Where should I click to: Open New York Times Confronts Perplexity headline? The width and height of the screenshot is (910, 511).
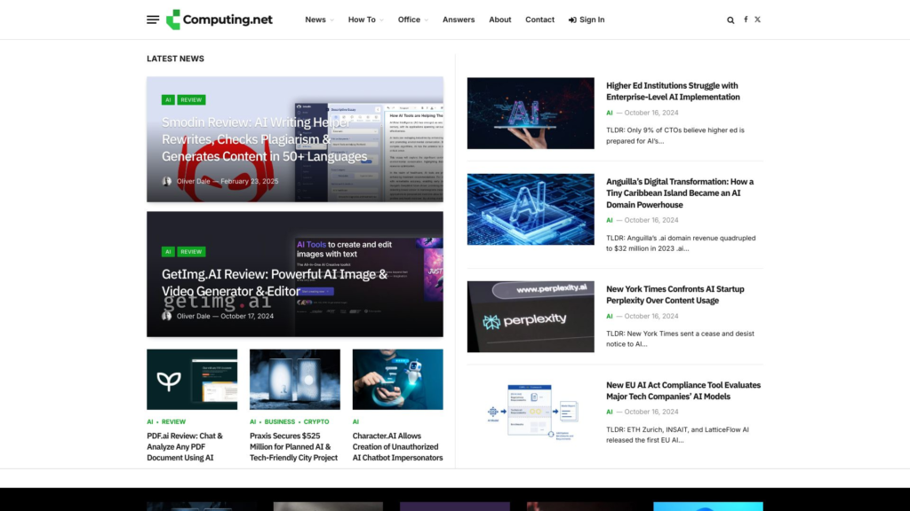[675, 295]
